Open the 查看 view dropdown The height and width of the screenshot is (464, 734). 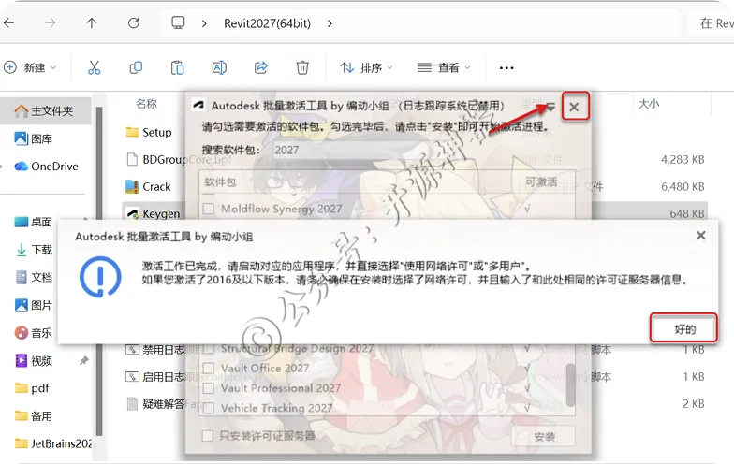(444, 67)
